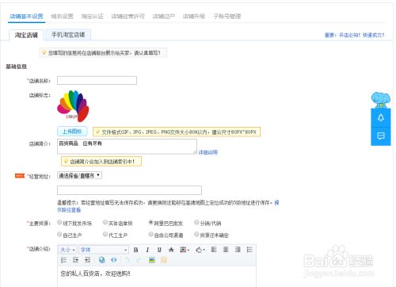The image size is (396, 287).
Task: Switch to the 子账号管理 tab
Action: point(227,17)
